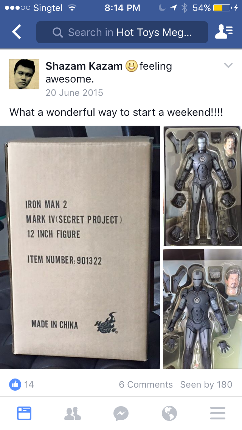Tap the 20 June 2015 timestamp
Screen dimensions: 242x430
pyautogui.click(x=74, y=93)
